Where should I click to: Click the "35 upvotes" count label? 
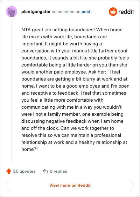[x=24, y=171]
